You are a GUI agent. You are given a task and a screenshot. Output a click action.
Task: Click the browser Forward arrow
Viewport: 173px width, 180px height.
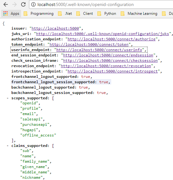14,4
